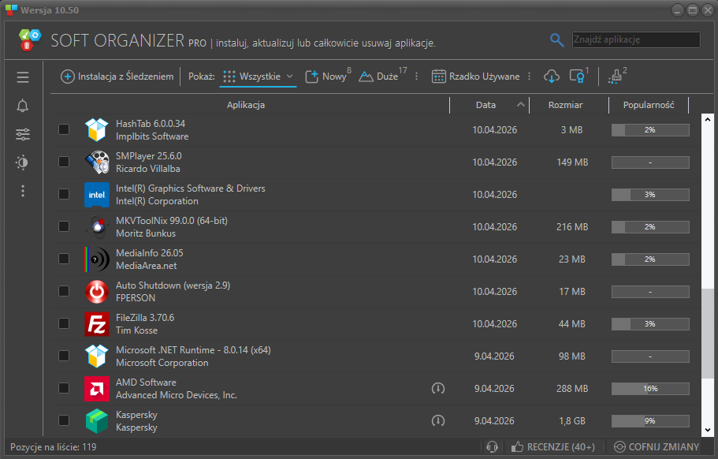Show the Nowy applications filter
The width and height of the screenshot is (718, 459).
pos(327,76)
